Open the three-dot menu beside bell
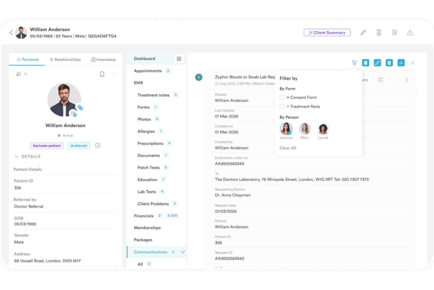Viewport: 434px width, 290px height. (114, 74)
